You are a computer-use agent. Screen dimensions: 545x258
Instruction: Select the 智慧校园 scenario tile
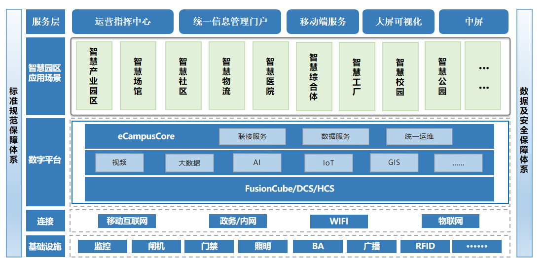(400, 75)
